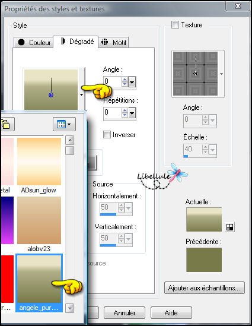Open the Angle value dropdown
252x326 pixels.
pos(132,82)
